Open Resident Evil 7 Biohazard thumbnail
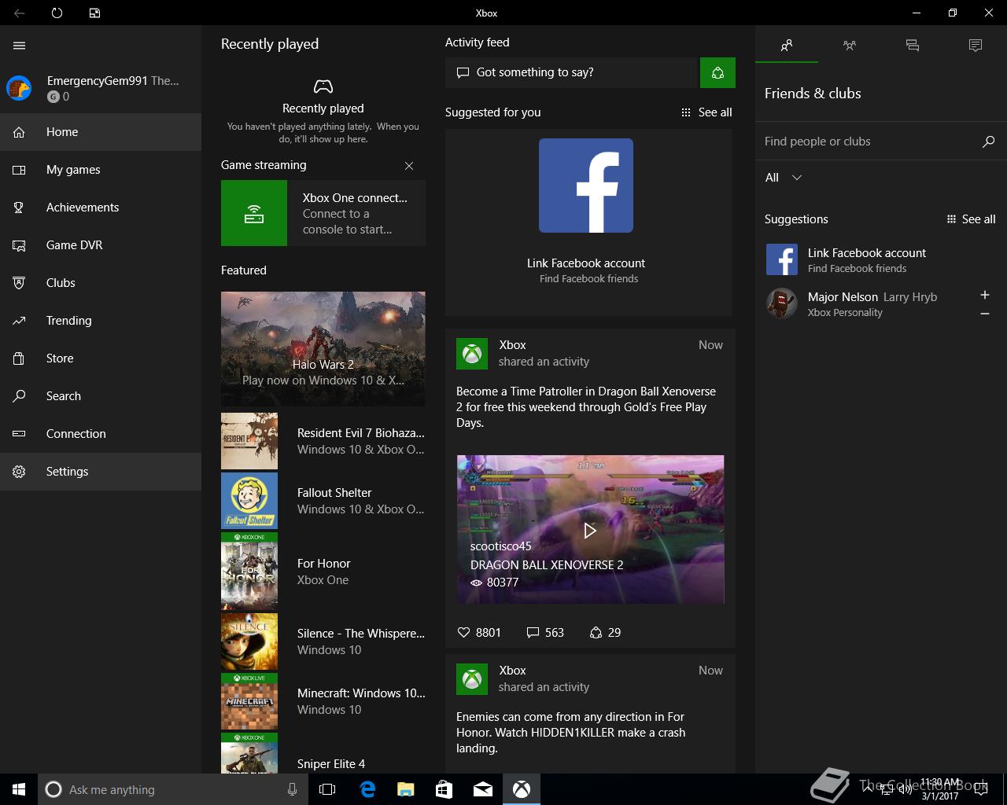1007x805 pixels. (249, 441)
